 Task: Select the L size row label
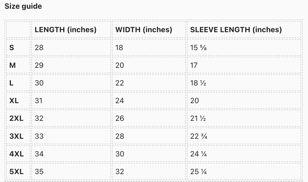coord(11,83)
